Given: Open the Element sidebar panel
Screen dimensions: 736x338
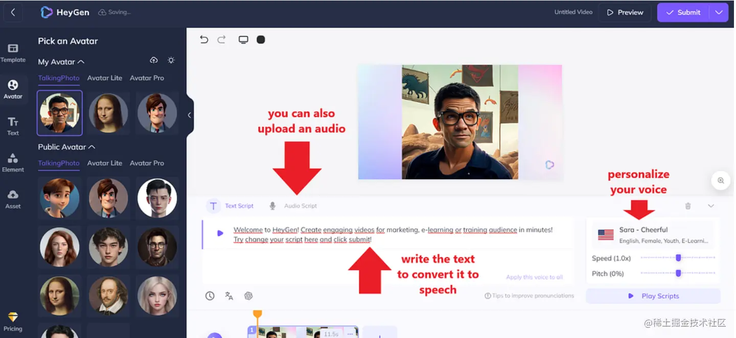Looking at the screenshot, I should tap(13, 163).
